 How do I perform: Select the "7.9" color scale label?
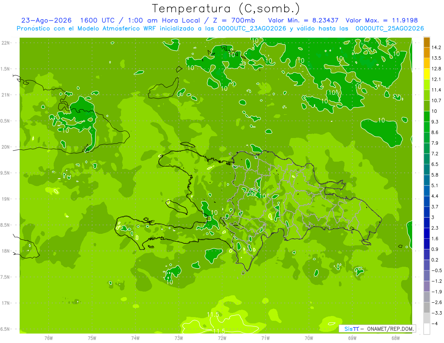pyautogui.click(x=435, y=143)
